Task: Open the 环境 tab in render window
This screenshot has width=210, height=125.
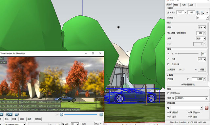Action: pos(14,119)
